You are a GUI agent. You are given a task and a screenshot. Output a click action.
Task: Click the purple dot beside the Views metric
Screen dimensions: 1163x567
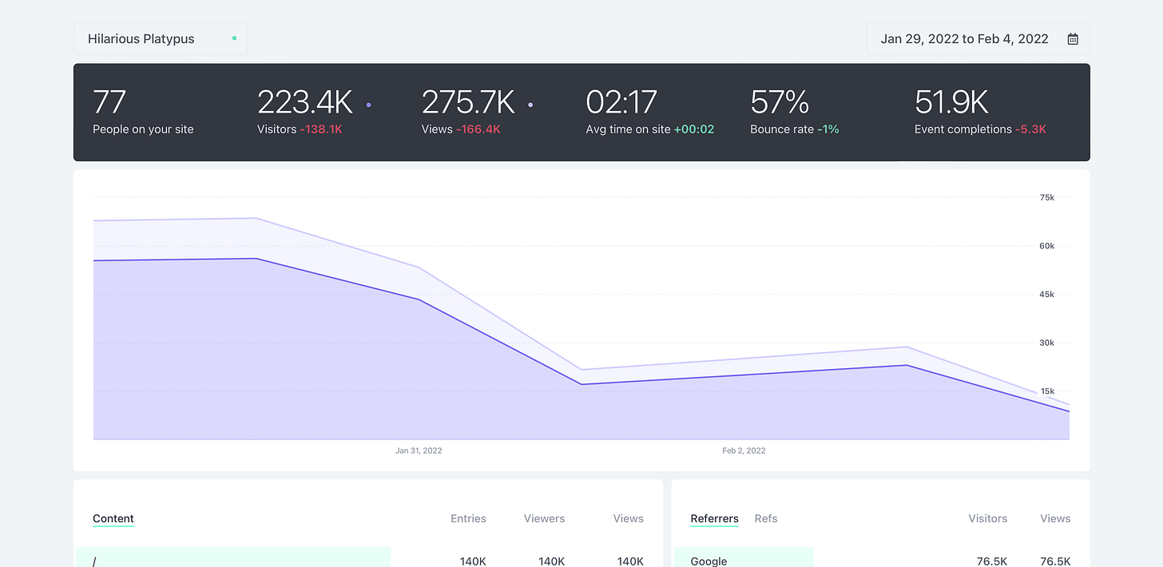[530, 104]
